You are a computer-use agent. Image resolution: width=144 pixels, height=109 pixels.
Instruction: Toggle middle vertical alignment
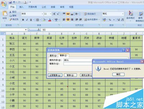(68, 14)
